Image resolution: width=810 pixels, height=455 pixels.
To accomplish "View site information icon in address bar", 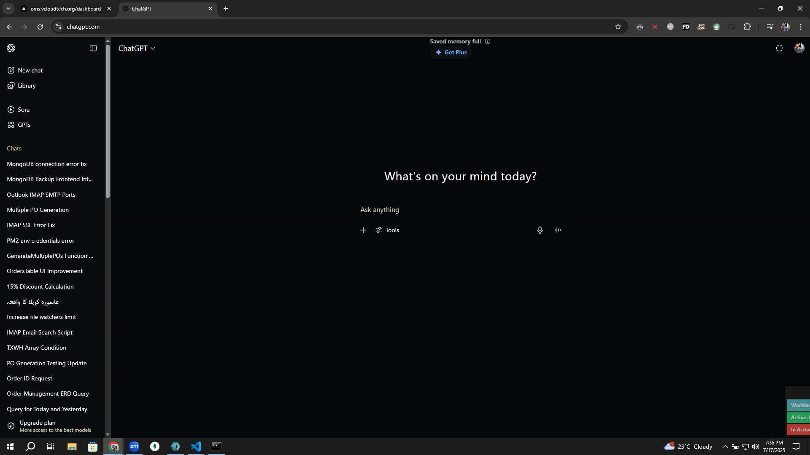I will 58,27.
